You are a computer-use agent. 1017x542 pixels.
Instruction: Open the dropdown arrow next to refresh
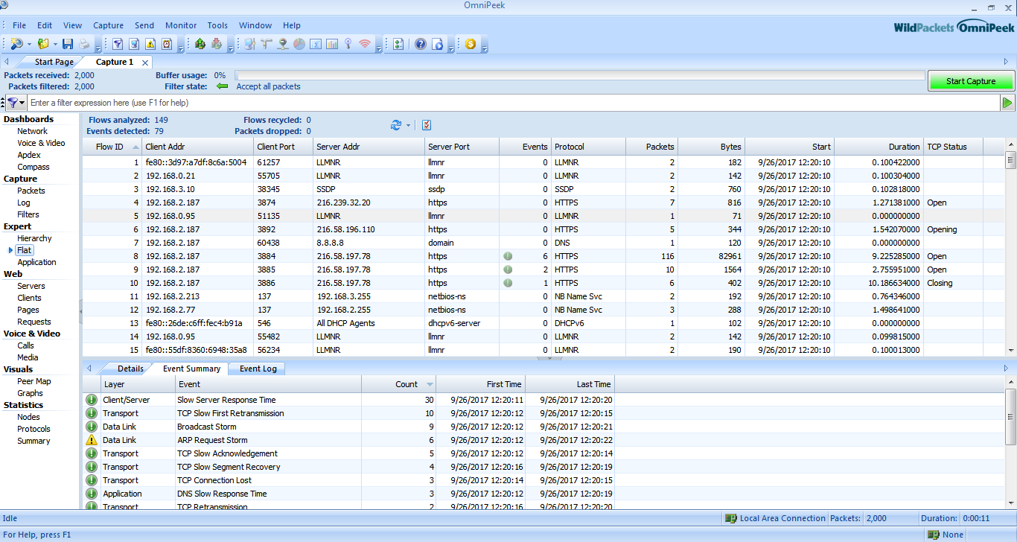(408, 125)
